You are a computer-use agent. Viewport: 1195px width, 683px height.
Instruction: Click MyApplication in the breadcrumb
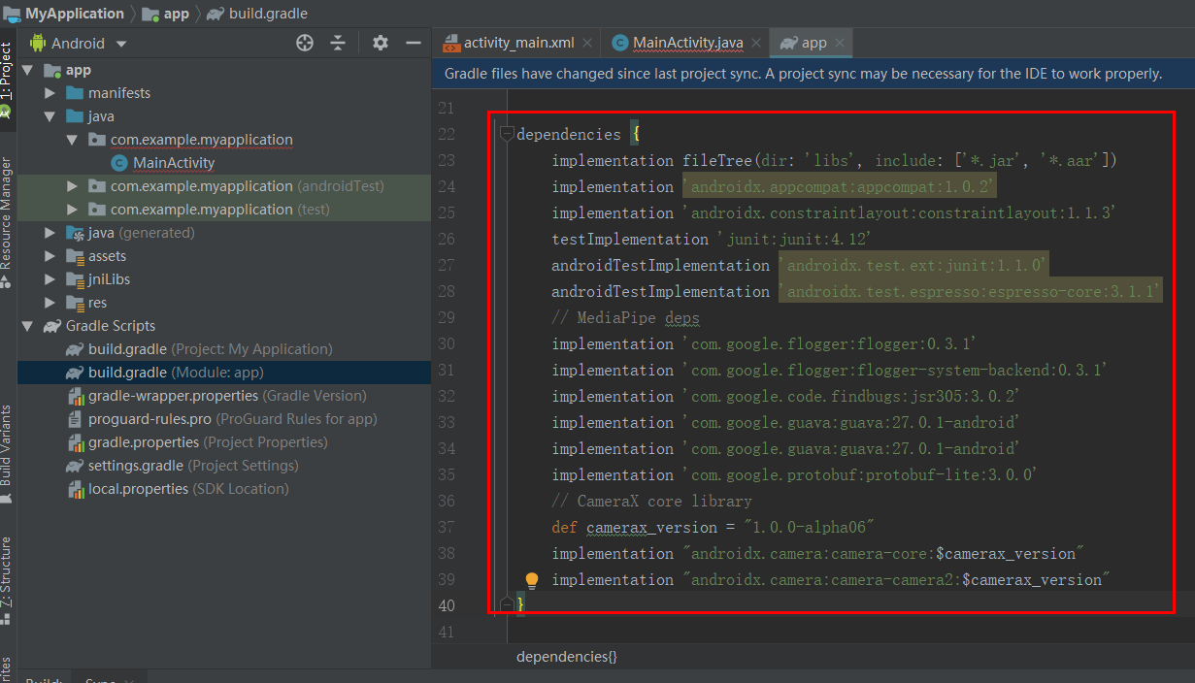pyautogui.click(x=75, y=14)
